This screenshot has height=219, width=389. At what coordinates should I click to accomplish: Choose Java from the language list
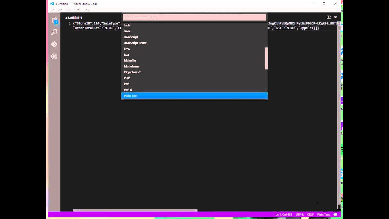point(194,31)
